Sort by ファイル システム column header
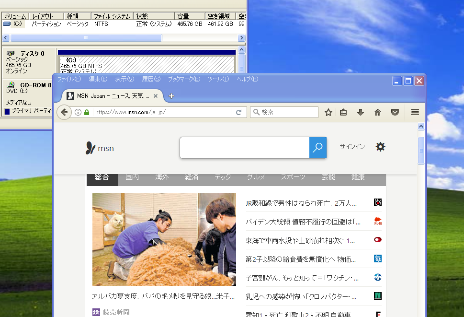 (112, 16)
